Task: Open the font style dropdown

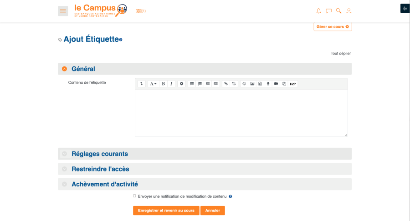Action: (x=153, y=84)
